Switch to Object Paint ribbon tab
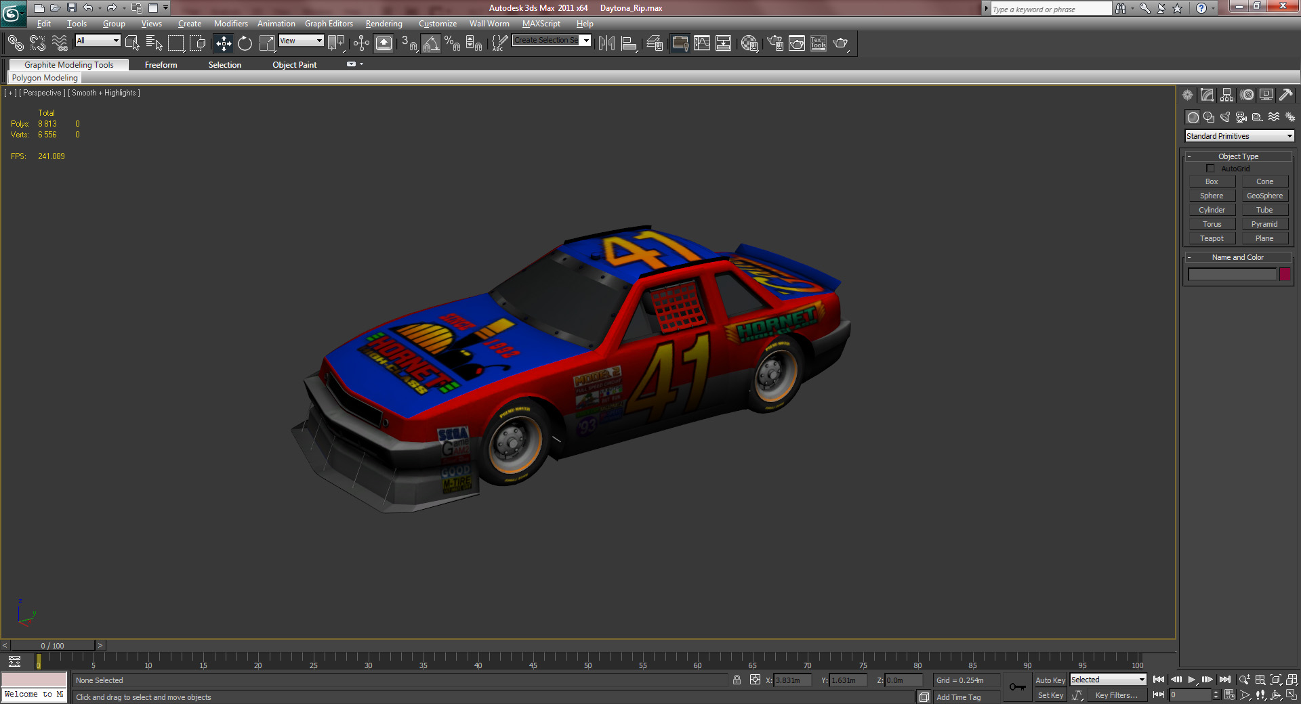This screenshot has height=704, width=1301. coord(295,65)
